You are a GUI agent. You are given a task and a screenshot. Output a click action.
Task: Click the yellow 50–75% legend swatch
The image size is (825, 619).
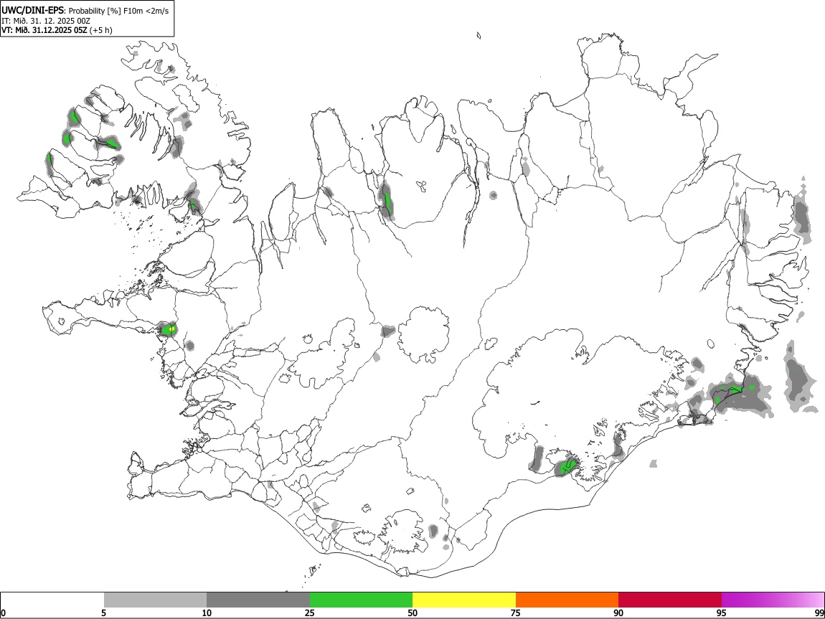point(464,600)
